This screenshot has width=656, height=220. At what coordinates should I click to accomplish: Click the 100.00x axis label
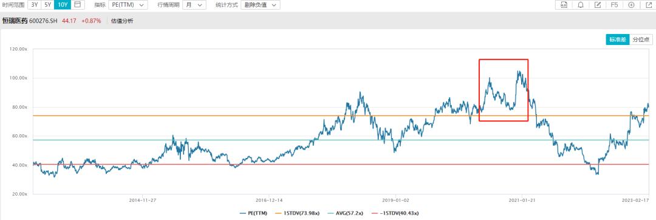[x=18, y=78]
